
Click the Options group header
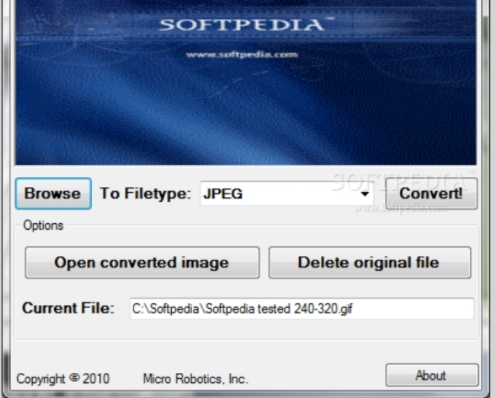point(43,226)
